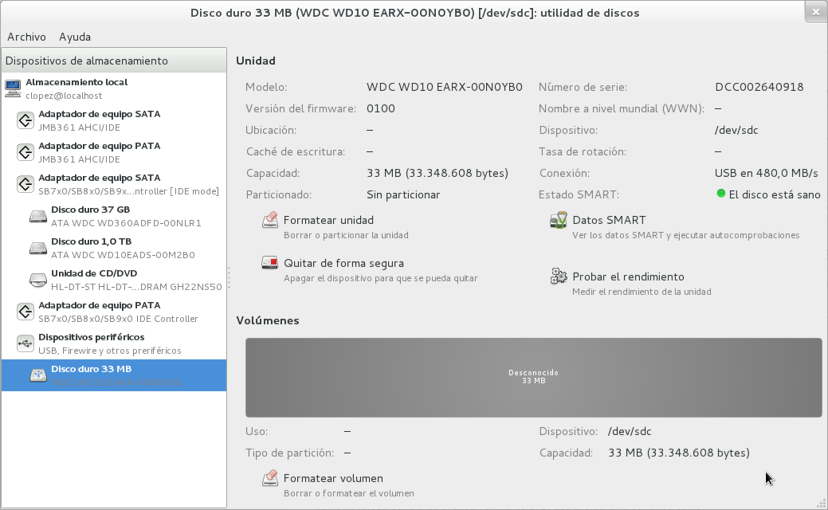828x510 pixels.
Task: Click the El disco está sano status text
Action: tap(775, 194)
